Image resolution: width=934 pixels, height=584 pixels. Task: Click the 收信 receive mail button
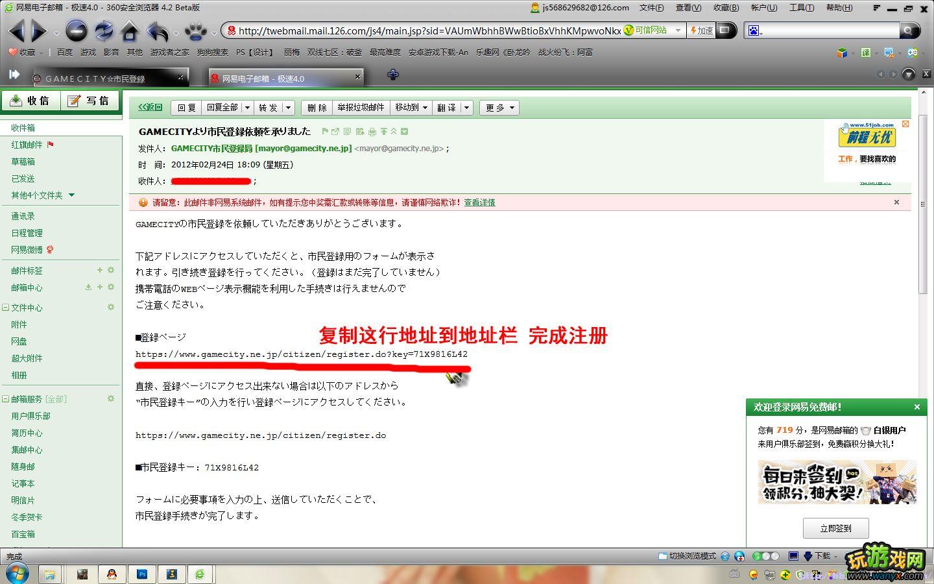(x=30, y=101)
